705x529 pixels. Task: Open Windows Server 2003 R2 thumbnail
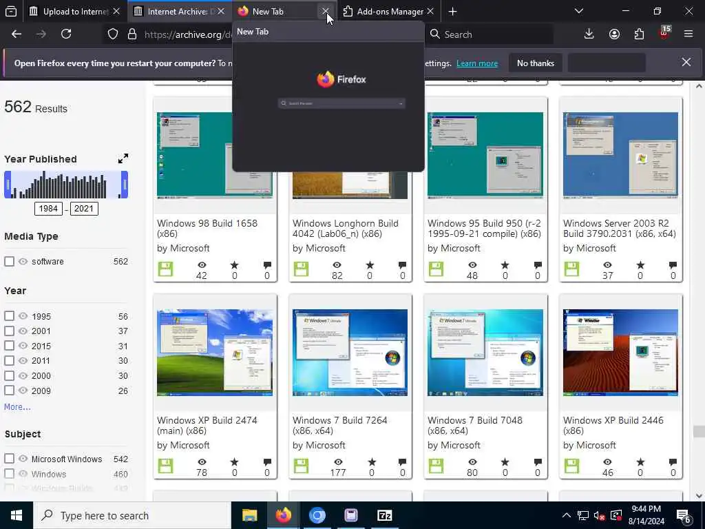(x=620, y=155)
